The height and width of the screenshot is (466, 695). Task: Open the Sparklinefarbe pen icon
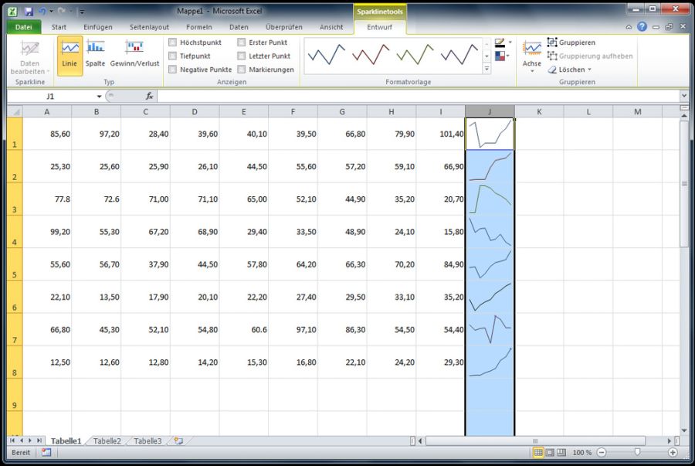(x=500, y=43)
